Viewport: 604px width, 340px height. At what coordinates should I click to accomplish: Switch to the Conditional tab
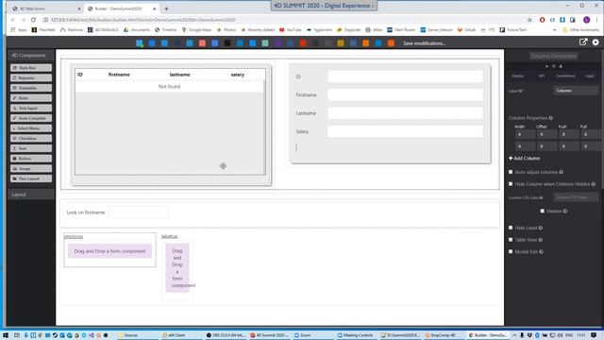565,76
